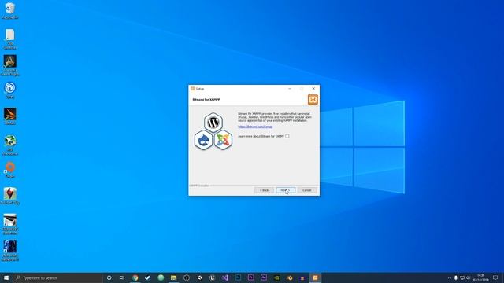Open the taskbar clock and date
The height and width of the screenshot is (283, 504).
click(481, 277)
